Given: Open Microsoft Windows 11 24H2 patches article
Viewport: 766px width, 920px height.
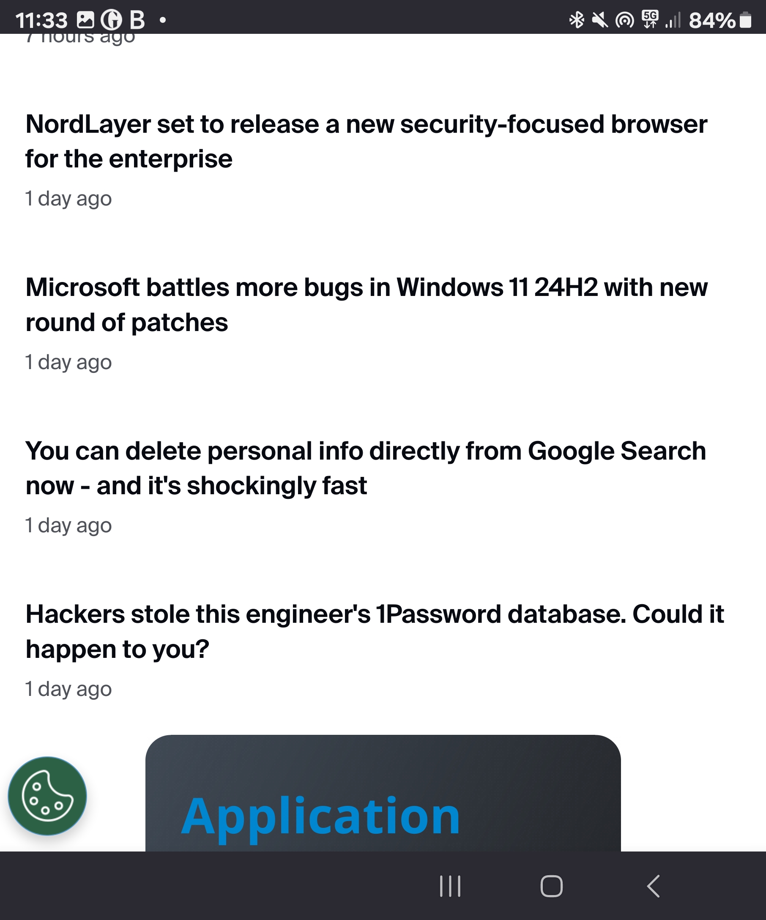Looking at the screenshot, I should point(367,304).
